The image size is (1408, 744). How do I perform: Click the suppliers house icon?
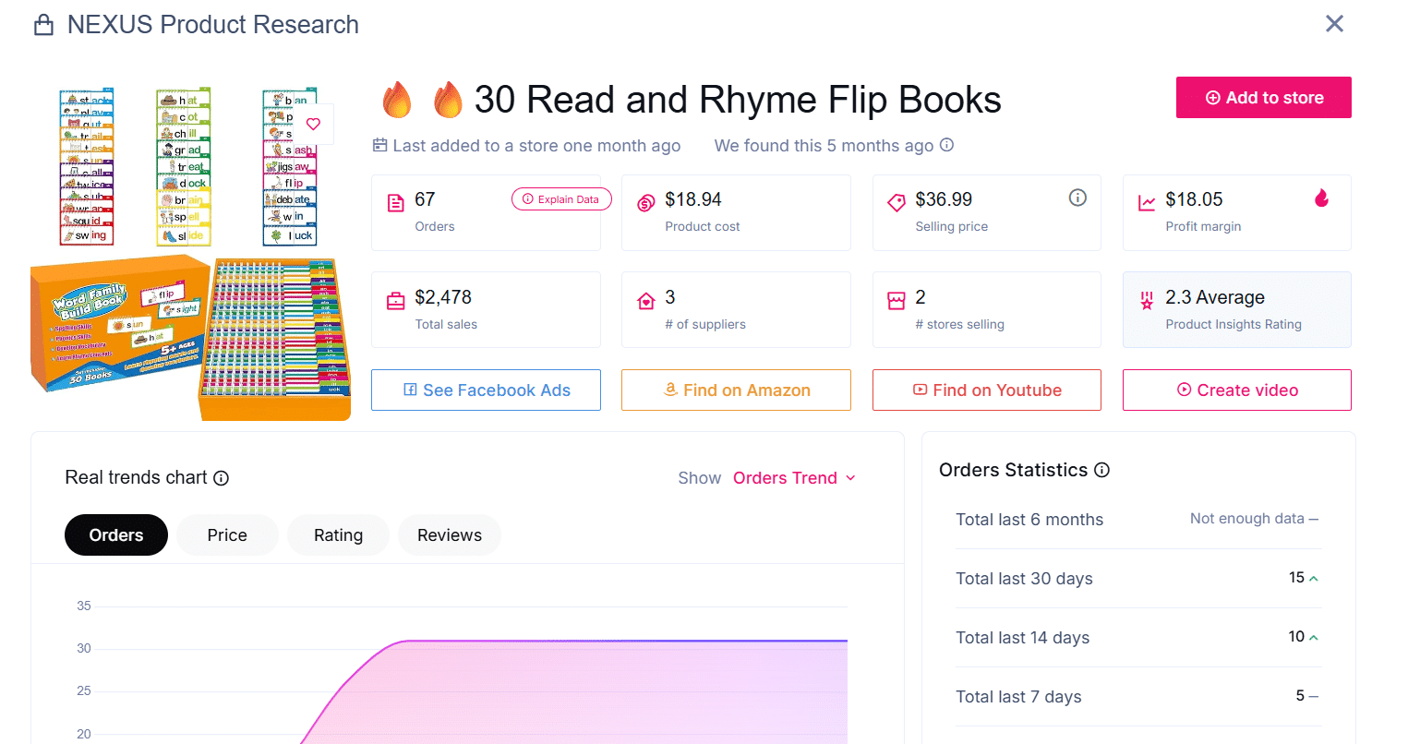click(x=645, y=300)
